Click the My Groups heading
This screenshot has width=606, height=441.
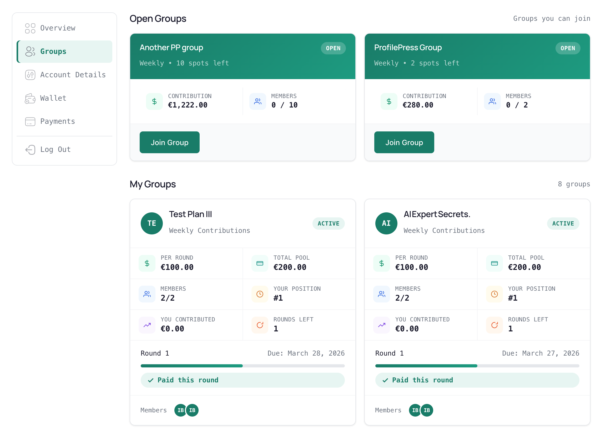coord(153,184)
